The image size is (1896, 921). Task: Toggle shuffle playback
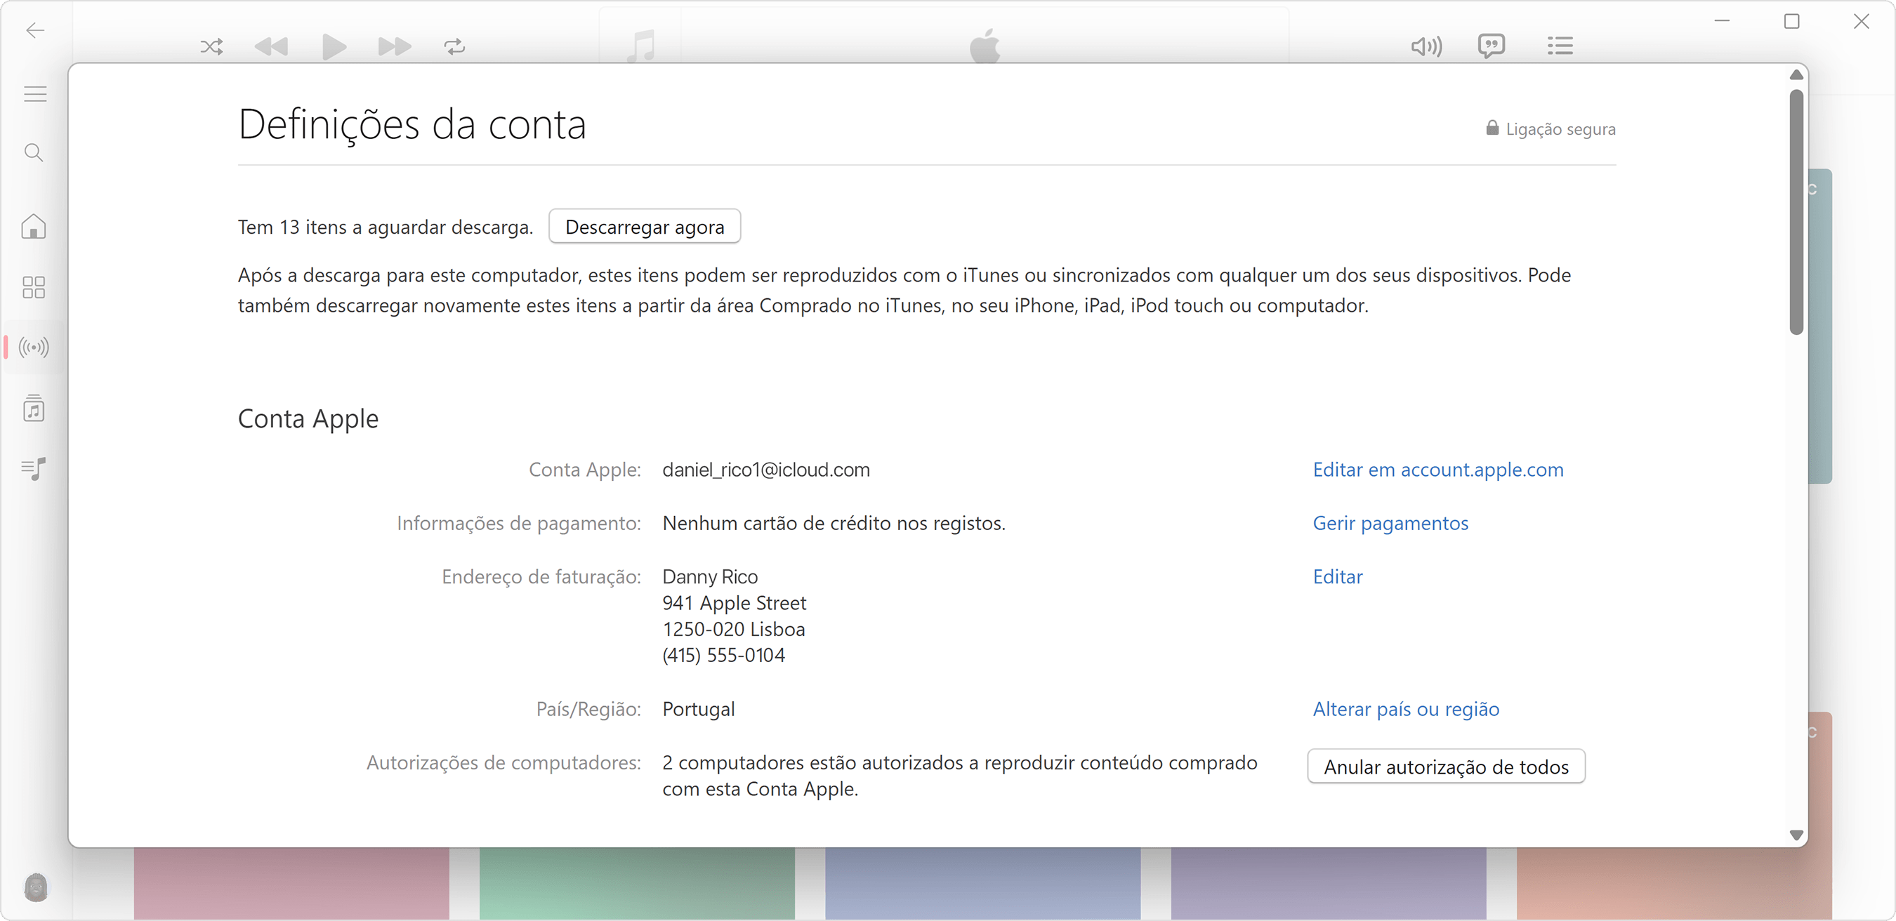[211, 47]
